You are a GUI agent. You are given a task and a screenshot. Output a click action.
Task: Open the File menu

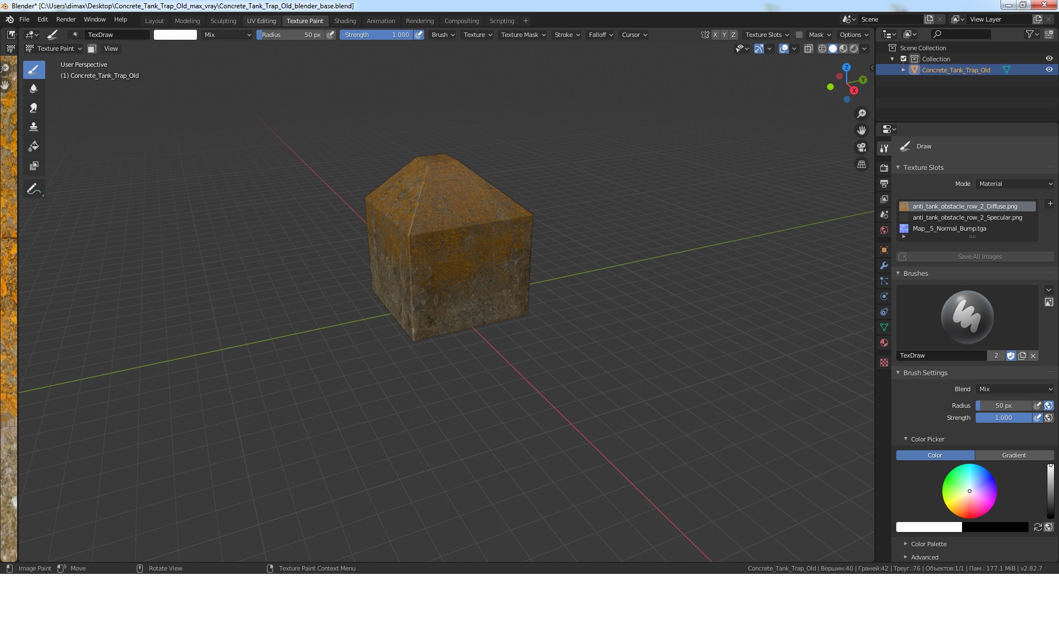(24, 19)
